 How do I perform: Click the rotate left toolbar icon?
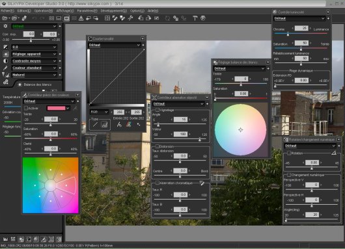click(x=141, y=18)
